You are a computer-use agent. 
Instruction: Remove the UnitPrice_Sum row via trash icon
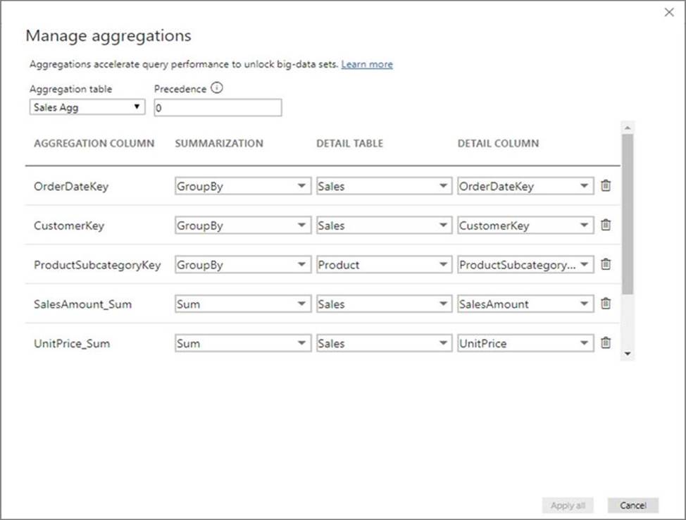click(606, 343)
